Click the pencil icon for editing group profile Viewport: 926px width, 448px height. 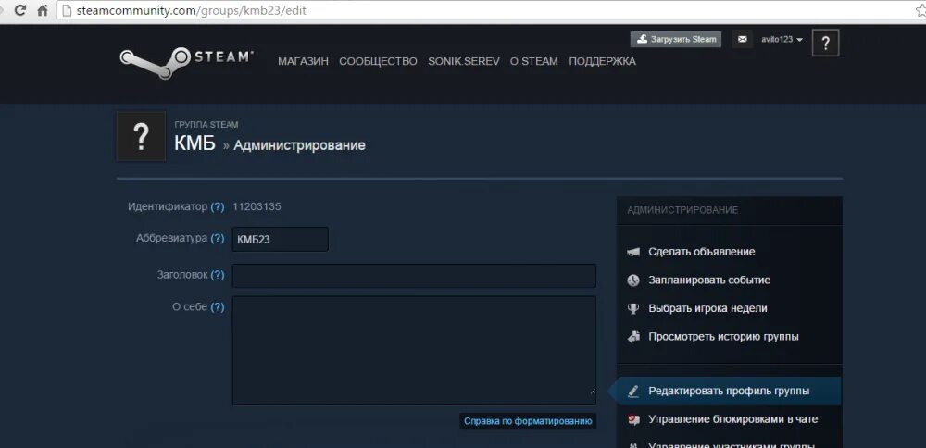(x=633, y=392)
